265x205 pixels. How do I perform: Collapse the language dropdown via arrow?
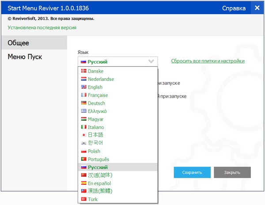(151, 61)
